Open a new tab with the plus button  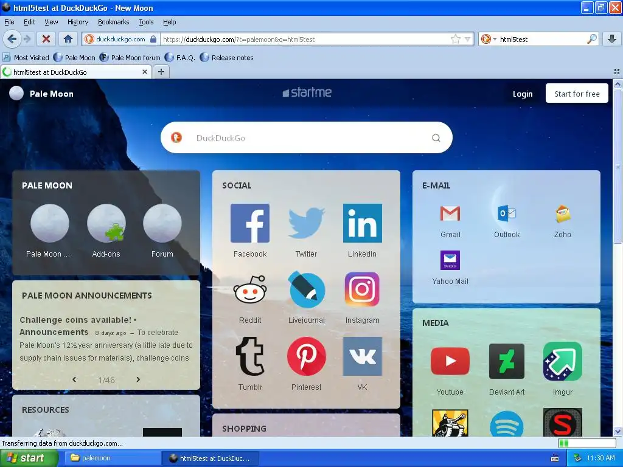[x=161, y=72]
